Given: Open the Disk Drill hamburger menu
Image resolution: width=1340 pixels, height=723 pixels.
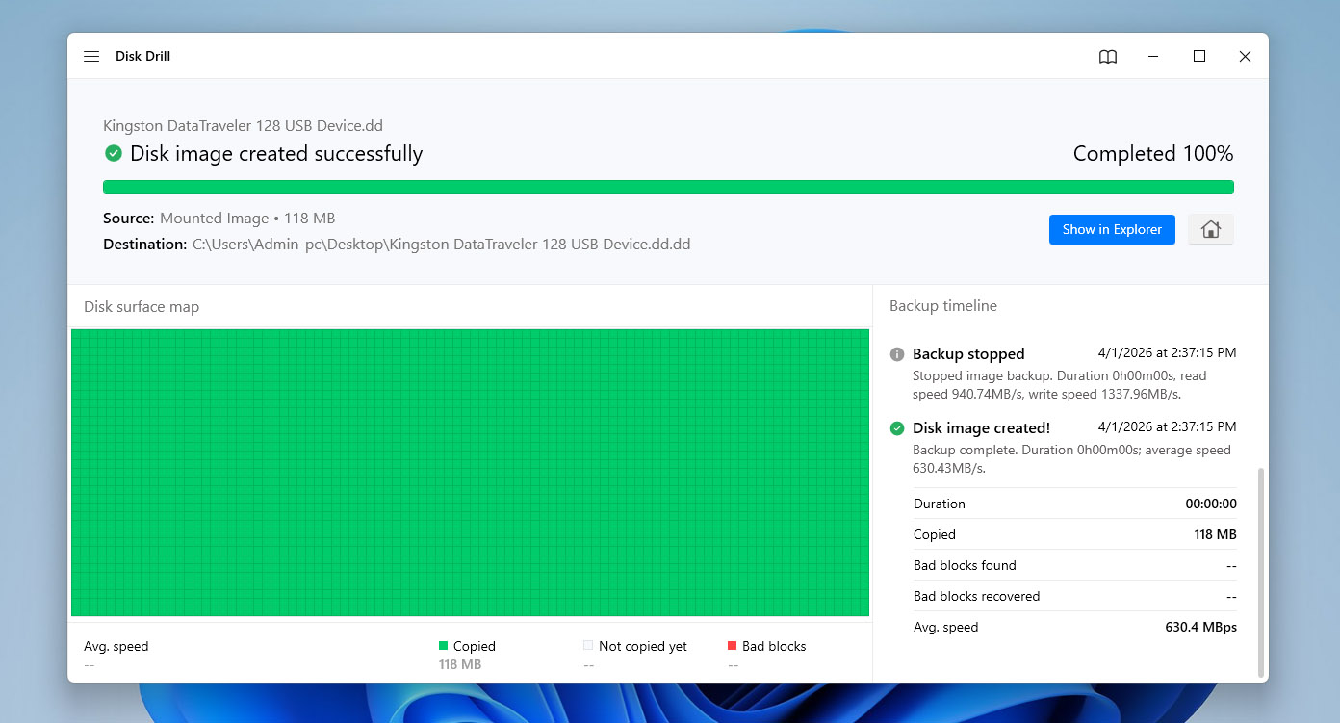Looking at the screenshot, I should tap(91, 57).
